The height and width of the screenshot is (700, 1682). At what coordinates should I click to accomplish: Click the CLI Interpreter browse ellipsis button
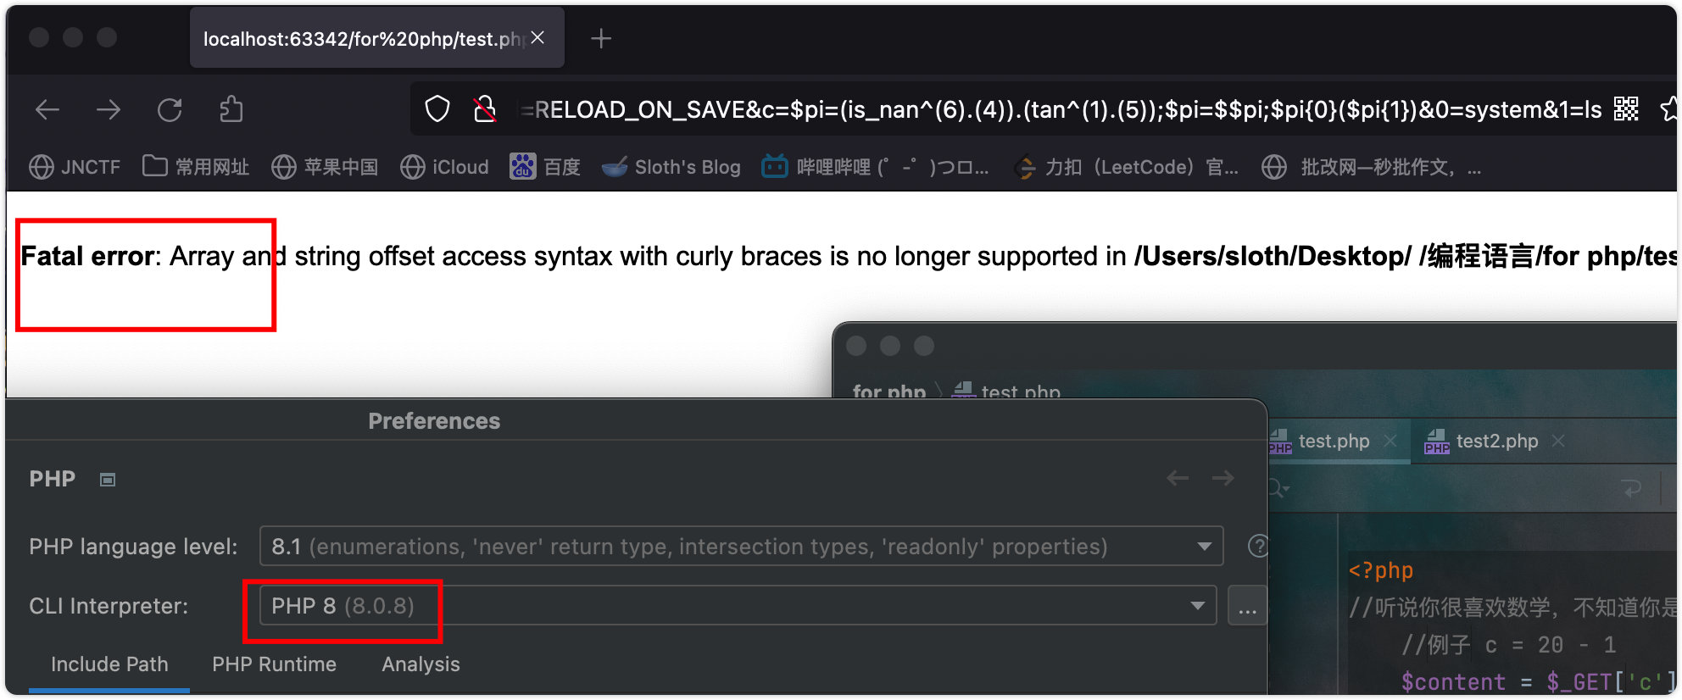click(x=1247, y=607)
